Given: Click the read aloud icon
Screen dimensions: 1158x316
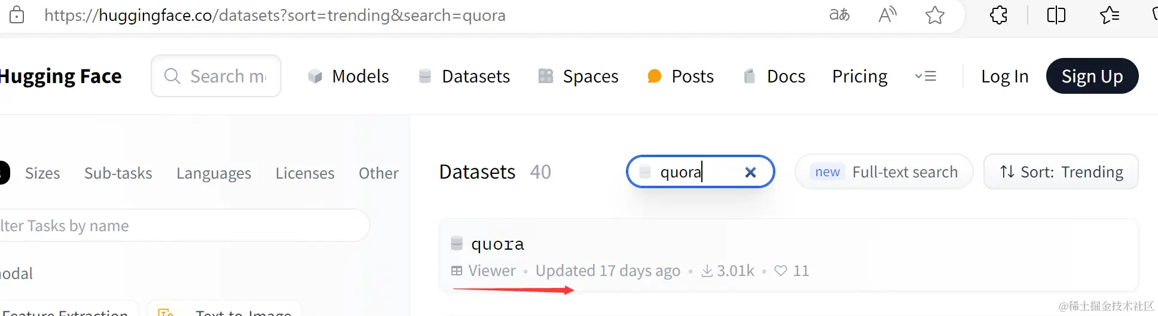Looking at the screenshot, I should (887, 15).
